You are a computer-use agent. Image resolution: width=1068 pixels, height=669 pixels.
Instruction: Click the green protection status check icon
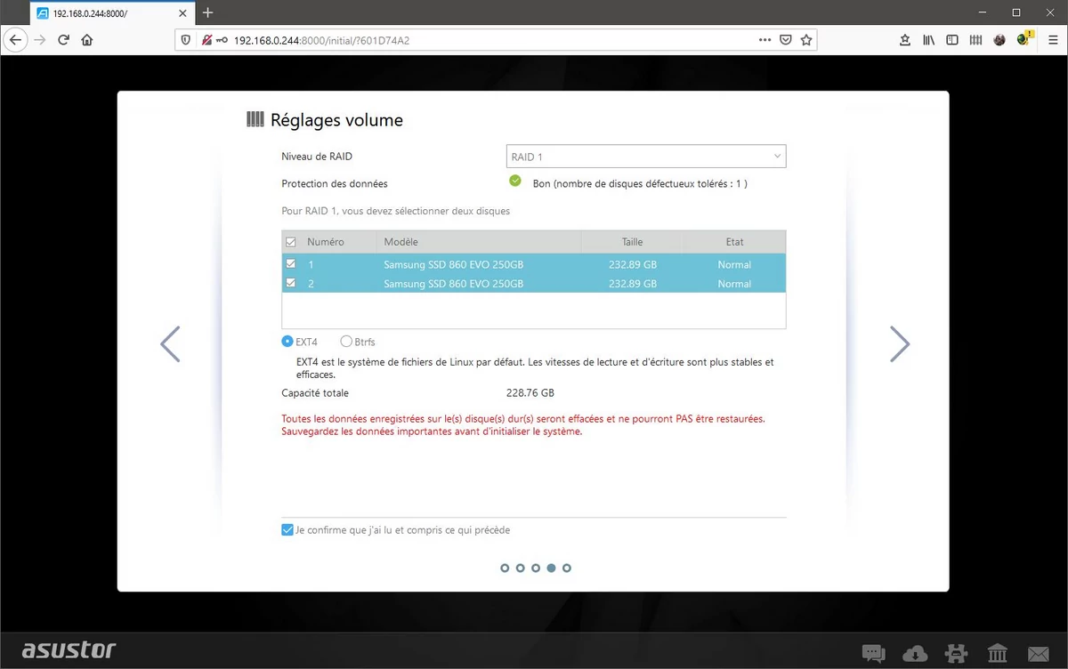514,181
